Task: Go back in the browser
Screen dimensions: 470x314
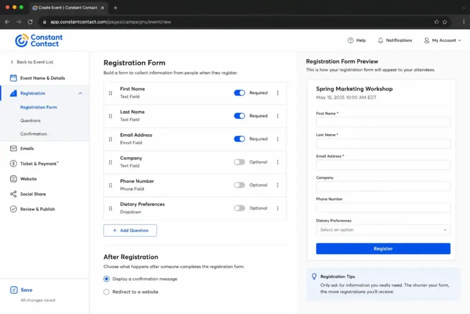Action: (7, 22)
